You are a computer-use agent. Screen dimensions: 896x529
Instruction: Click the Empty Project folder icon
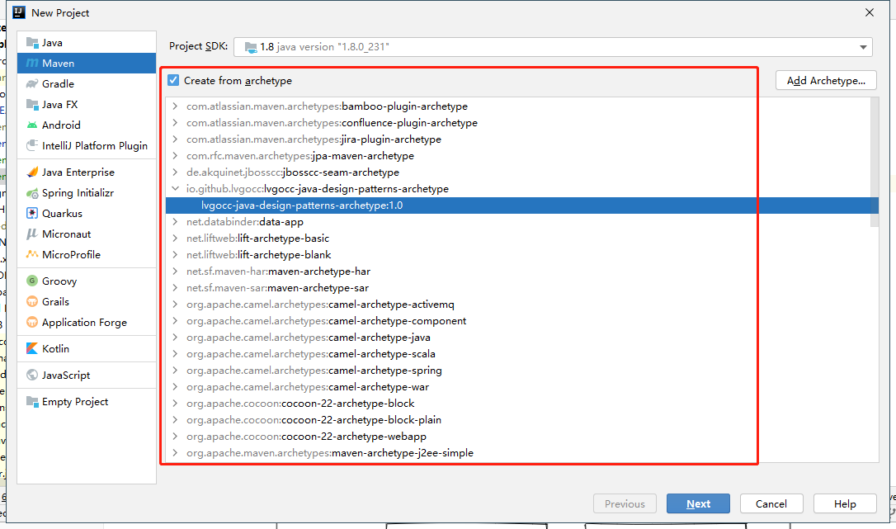click(x=32, y=401)
